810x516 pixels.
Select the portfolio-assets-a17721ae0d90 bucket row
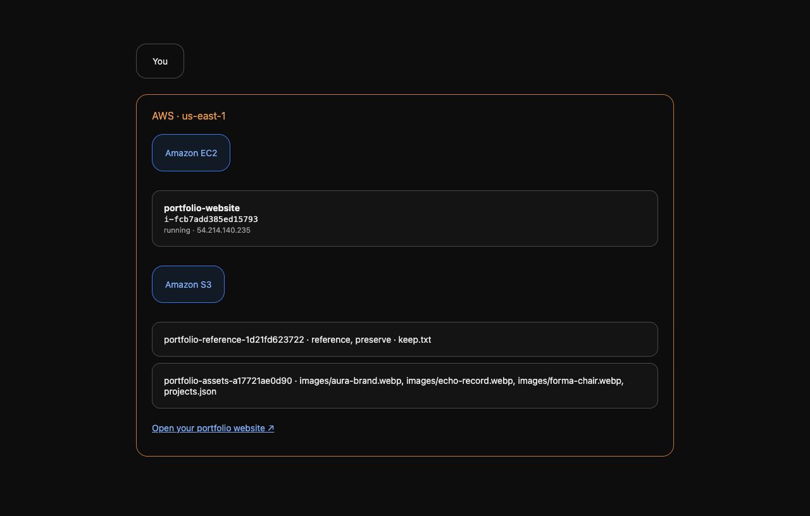pos(405,386)
